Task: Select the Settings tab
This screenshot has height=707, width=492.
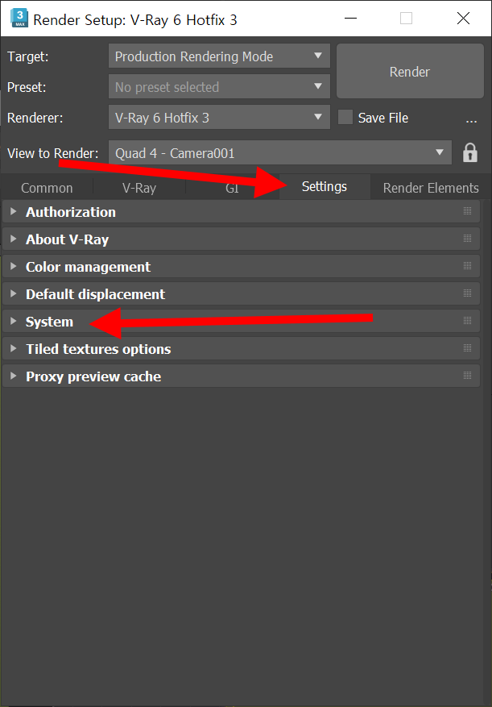Action: point(325,187)
